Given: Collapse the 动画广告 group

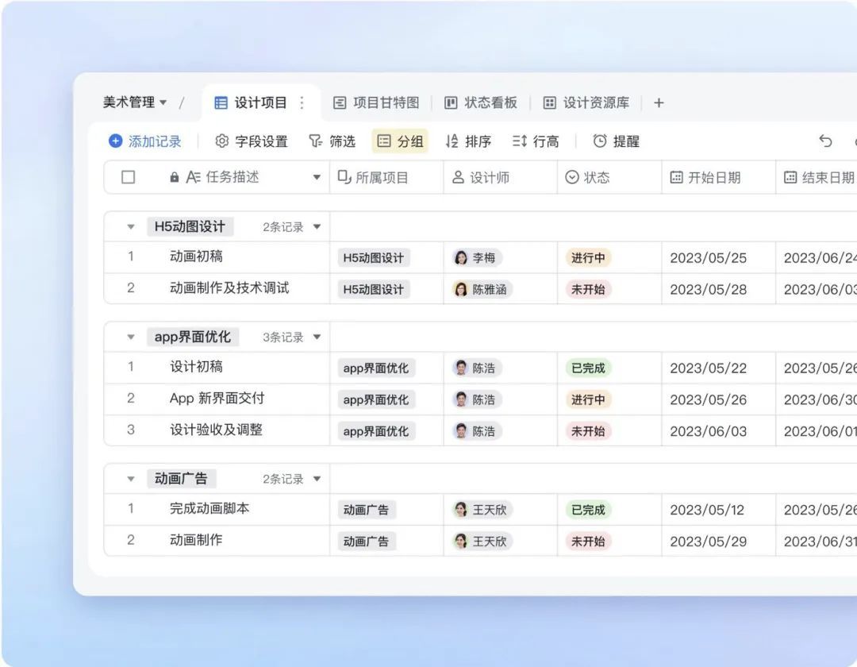Looking at the screenshot, I should click(131, 480).
